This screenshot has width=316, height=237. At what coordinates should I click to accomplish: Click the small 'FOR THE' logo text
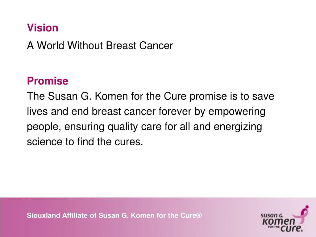coord(273,227)
